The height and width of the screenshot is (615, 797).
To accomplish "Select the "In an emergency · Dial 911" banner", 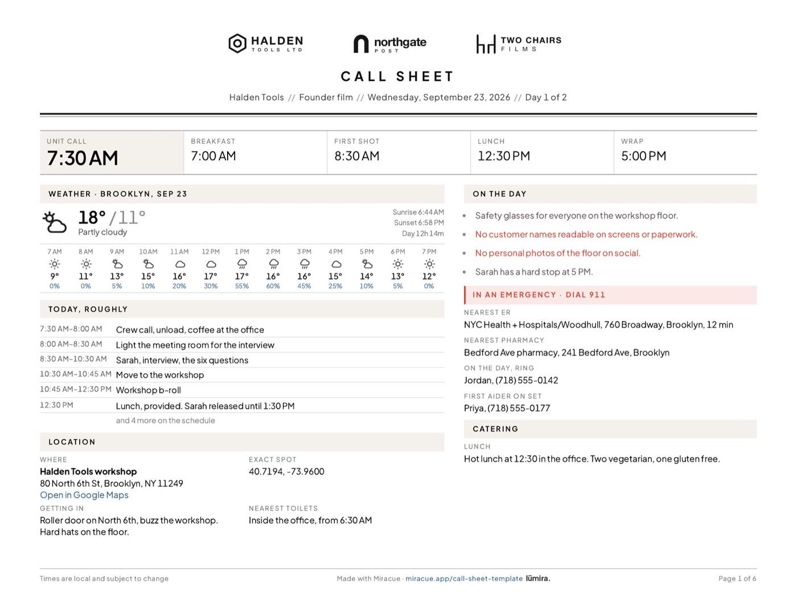I will click(x=610, y=295).
